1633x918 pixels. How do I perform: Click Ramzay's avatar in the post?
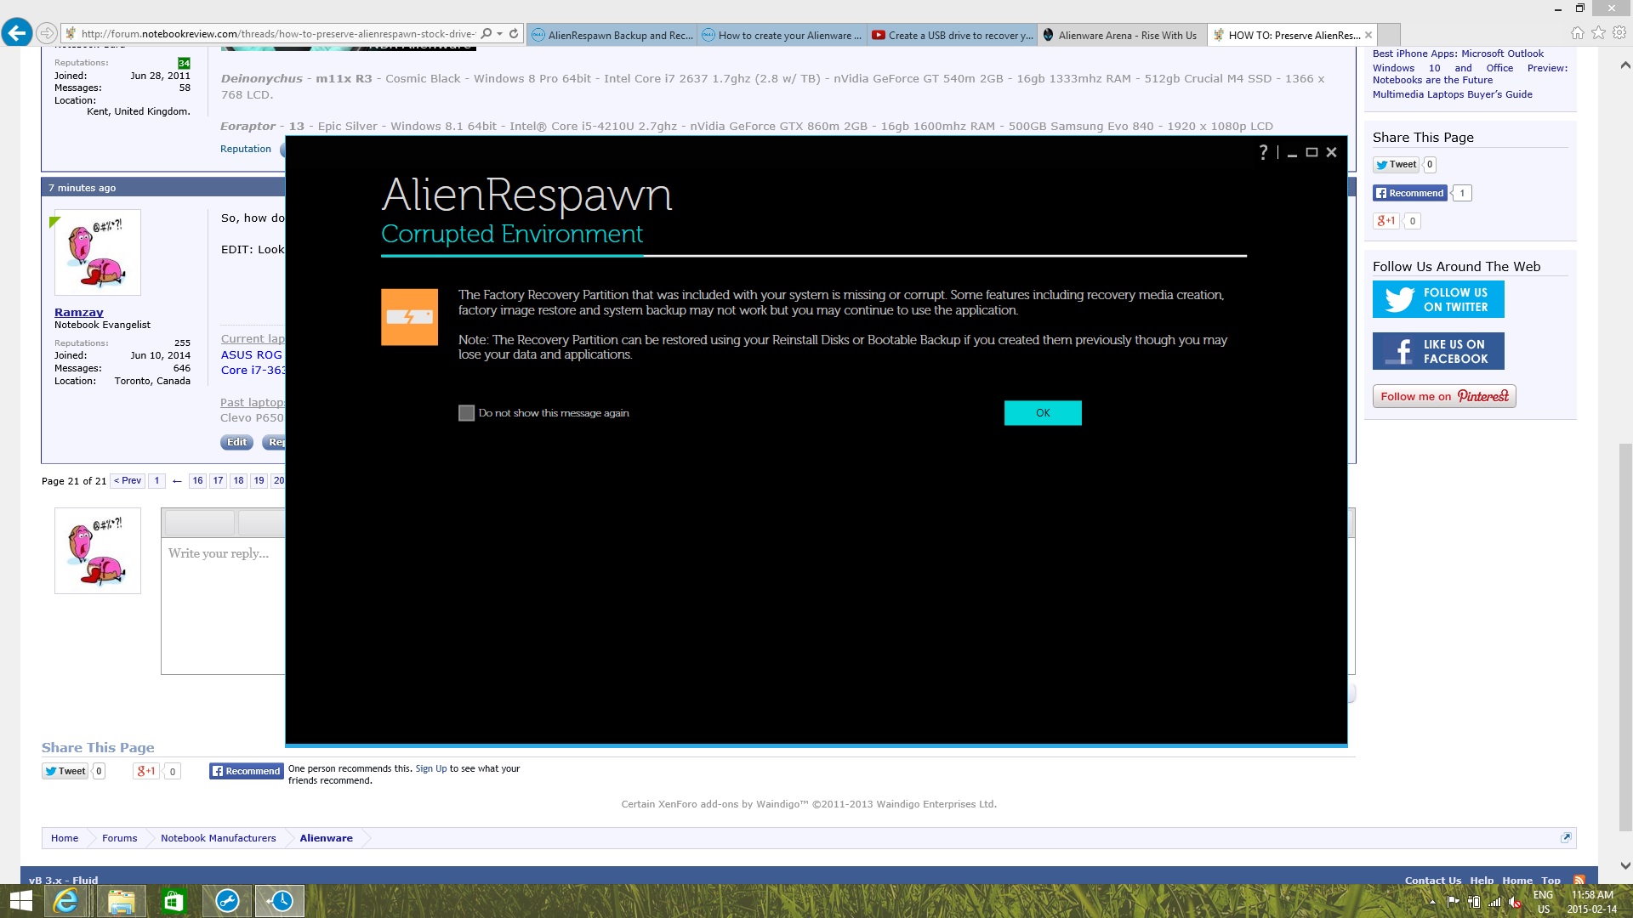tap(98, 252)
